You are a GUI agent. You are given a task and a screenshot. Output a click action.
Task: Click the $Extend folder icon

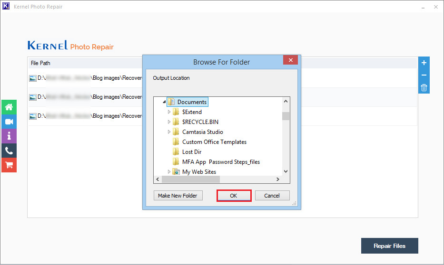176,112
